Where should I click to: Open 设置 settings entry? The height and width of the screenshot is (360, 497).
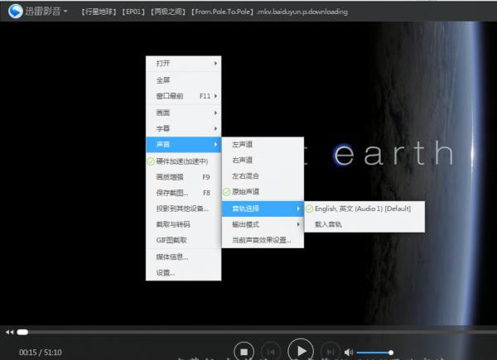click(x=184, y=272)
